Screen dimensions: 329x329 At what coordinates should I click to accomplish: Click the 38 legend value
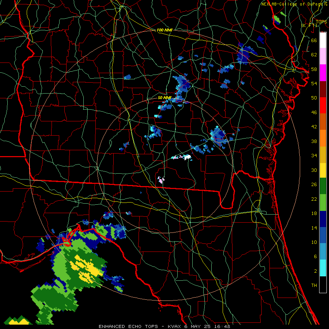click(x=314, y=141)
